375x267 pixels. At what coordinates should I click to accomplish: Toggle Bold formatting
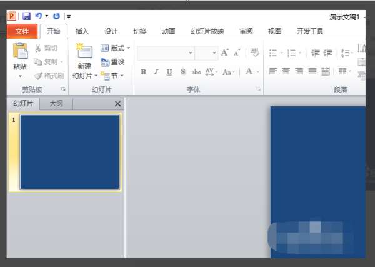point(144,72)
